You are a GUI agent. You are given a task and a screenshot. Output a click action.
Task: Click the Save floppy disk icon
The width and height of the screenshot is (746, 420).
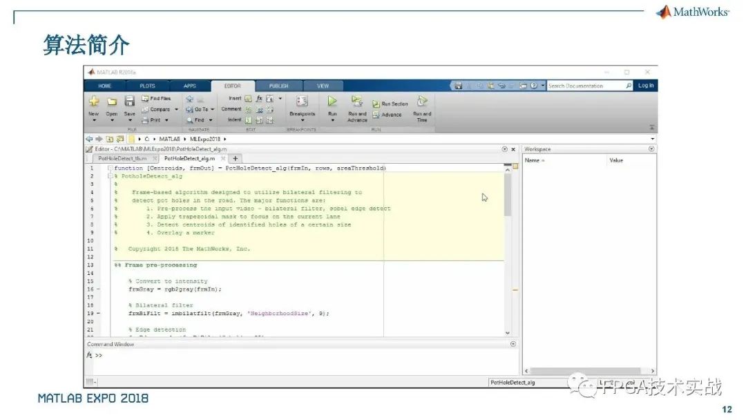pos(129,101)
